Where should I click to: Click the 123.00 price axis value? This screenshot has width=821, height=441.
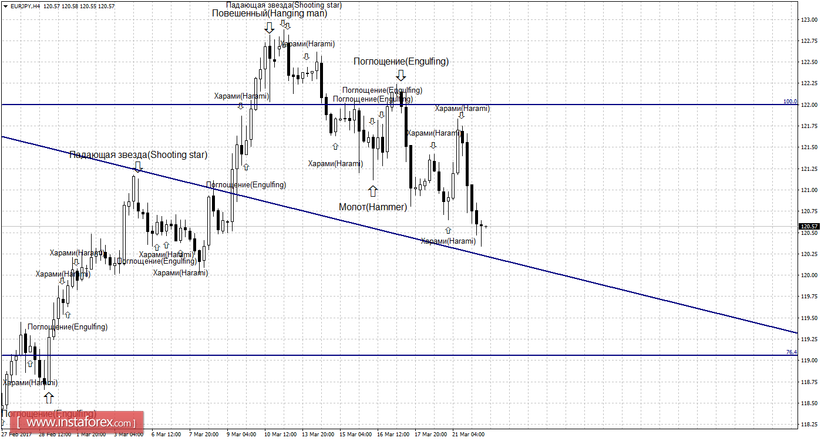(x=808, y=20)
